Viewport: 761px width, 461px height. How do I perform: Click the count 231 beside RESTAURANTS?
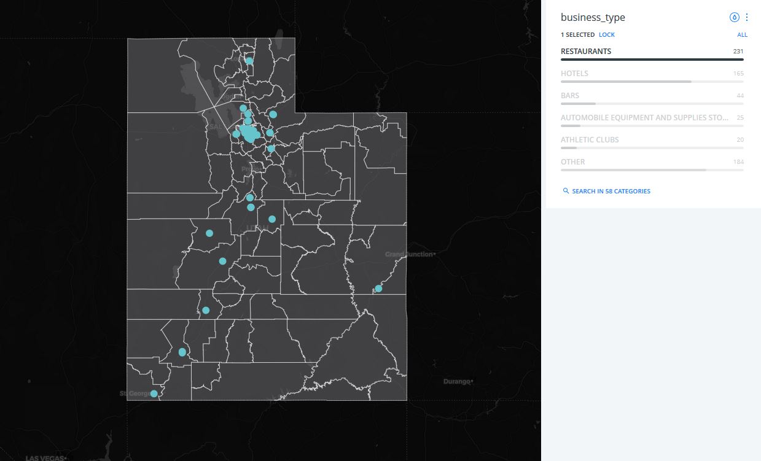tap(738, 52)
